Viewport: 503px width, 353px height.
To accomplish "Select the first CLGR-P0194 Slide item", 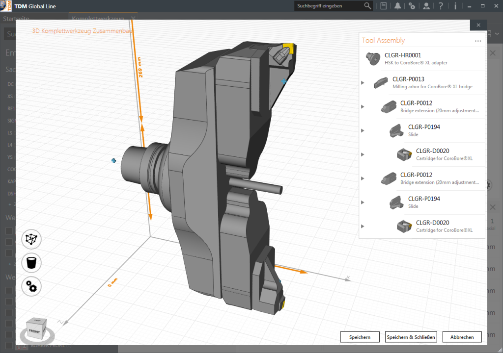I will coord(422,131).
